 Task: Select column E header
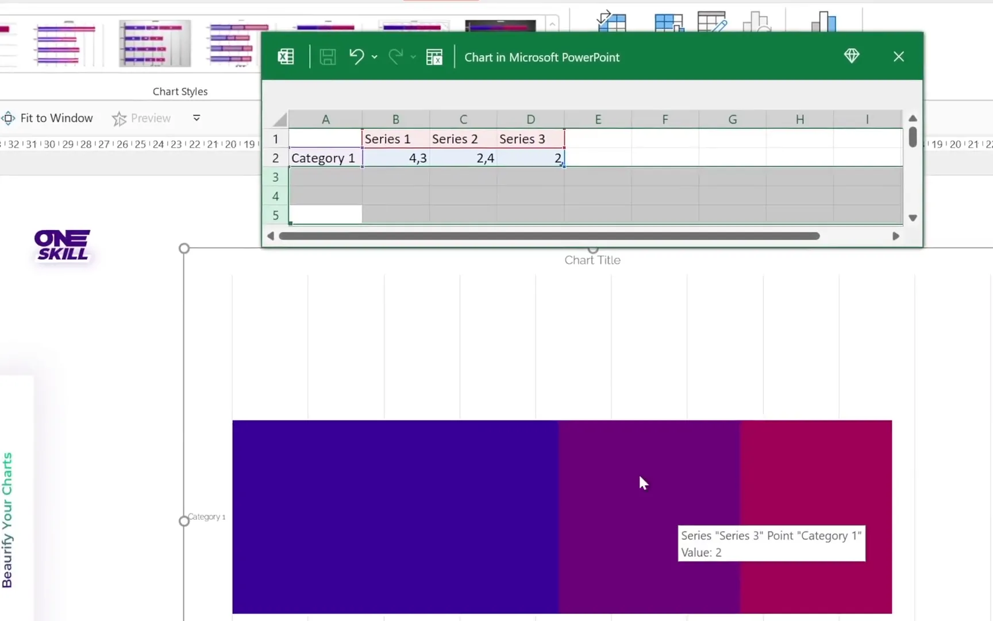point(598,119)
